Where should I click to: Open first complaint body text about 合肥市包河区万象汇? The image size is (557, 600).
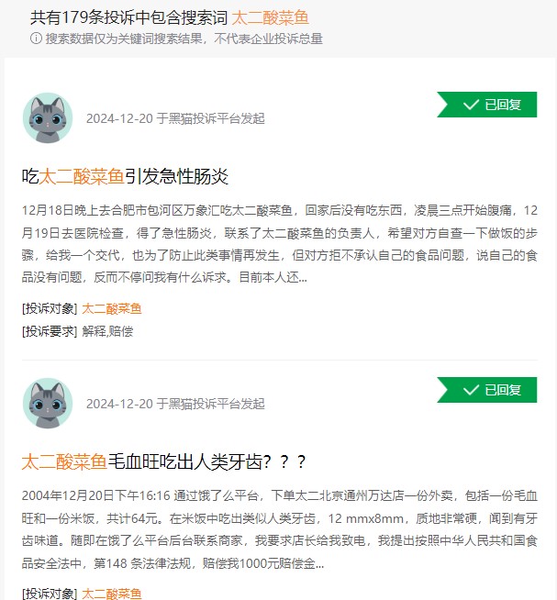pyautogui.click(x=280, y=244)
